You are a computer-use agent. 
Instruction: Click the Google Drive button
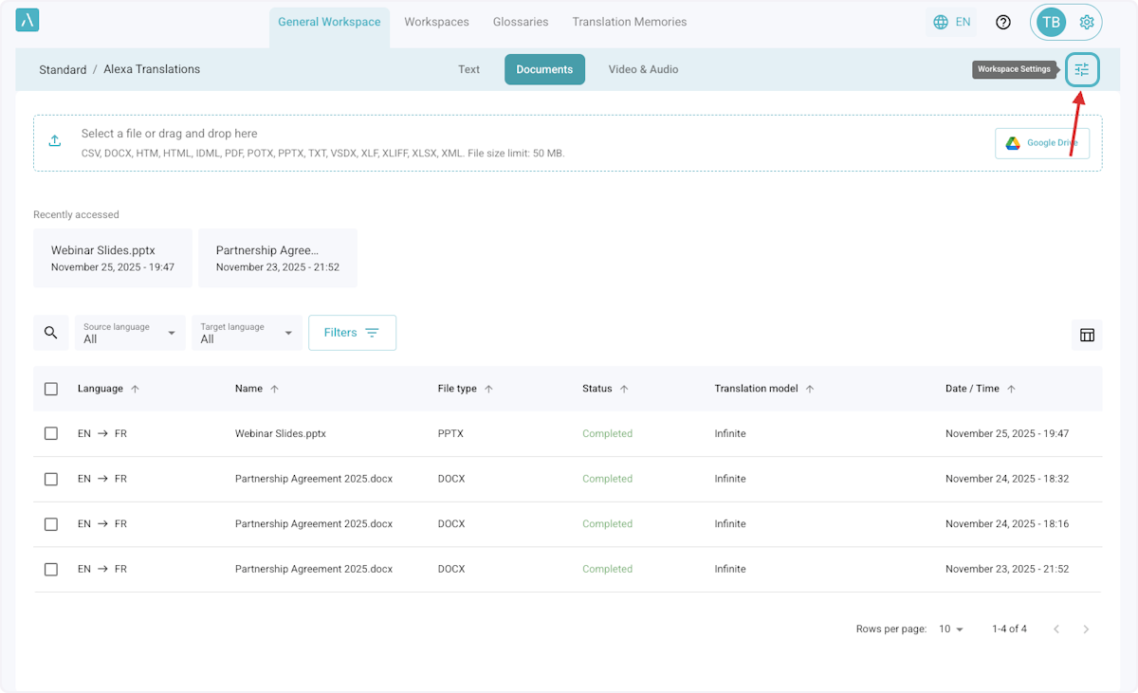click(x=1041, y=143)
